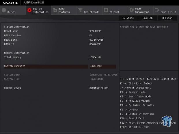Open the Save & Exit tab
The width and height of the screenshot is (179, 134).
[168, 12]
